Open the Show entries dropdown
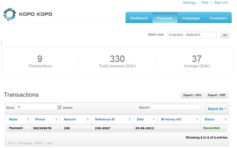This screenshot has height=148, width=237. coord(59,107)
